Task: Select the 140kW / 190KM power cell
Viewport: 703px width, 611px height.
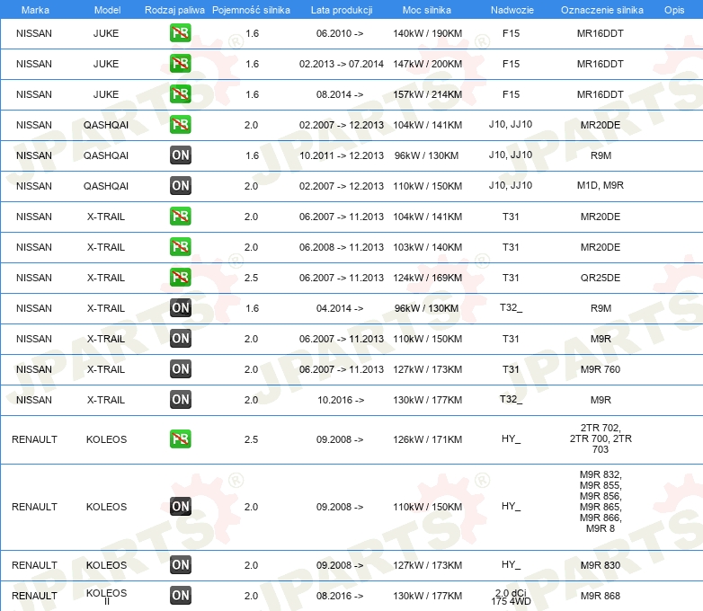Action: (427, 33)
